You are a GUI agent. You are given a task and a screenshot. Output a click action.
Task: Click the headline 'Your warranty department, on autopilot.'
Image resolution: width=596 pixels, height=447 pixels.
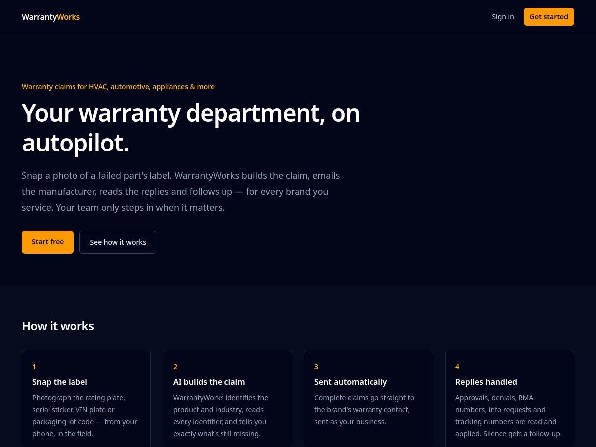(191, 128)
